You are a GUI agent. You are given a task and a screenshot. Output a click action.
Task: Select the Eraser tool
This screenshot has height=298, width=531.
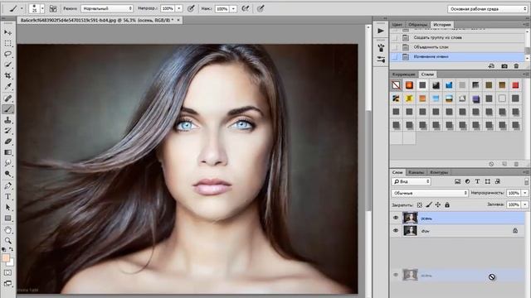coord(7,142)
